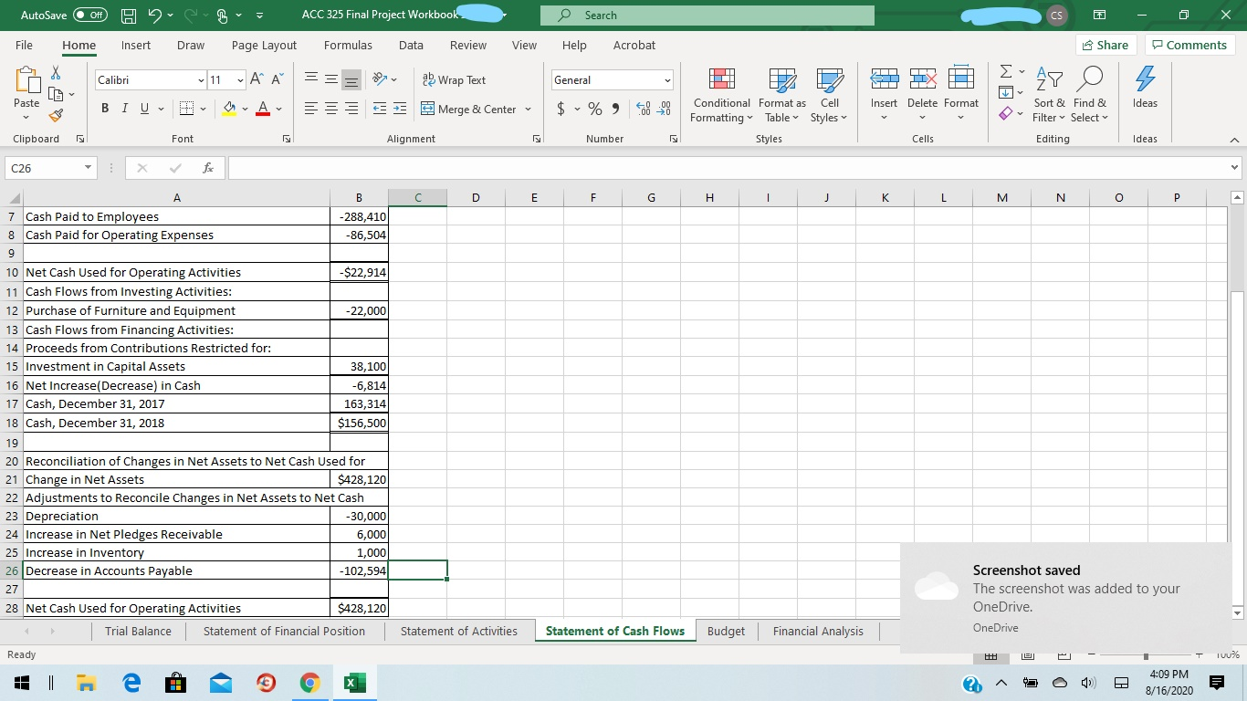Click the Format Painter icon
The width and height of the screenshot is (1247, 701).
click(x=55, y=115)
